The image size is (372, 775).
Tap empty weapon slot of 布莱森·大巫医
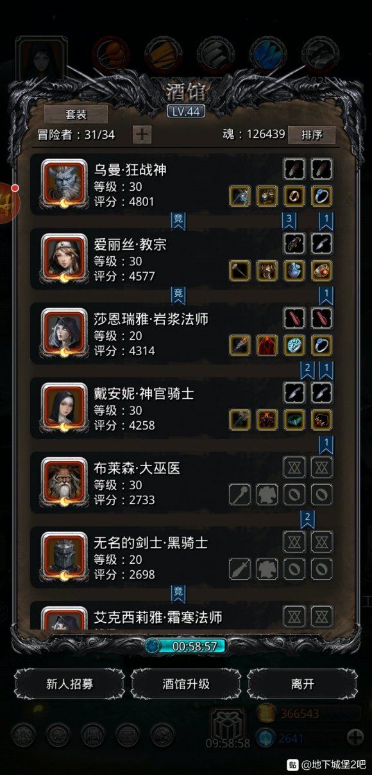click(x=239, y=494)
